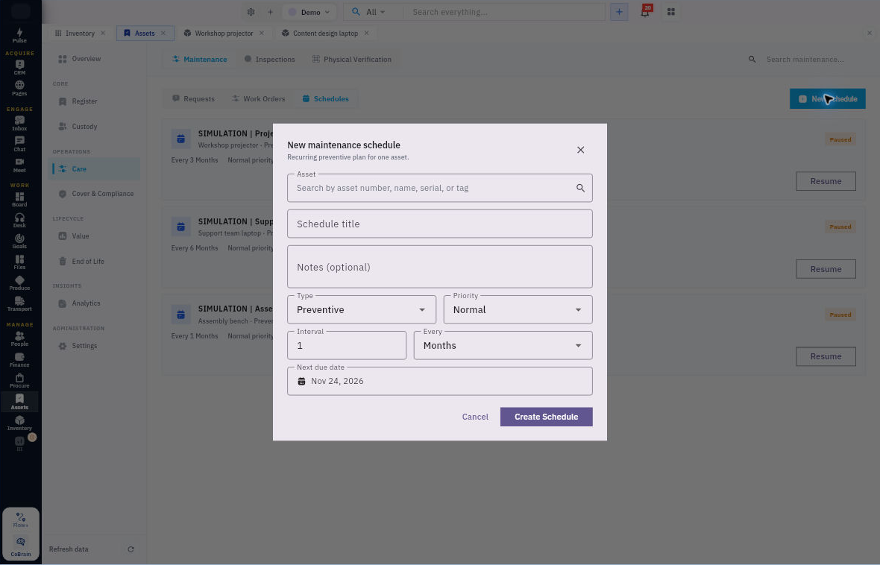Viewport: 880px width, 565px height.
Task: Resume the Workshop projector schedule
Action: coord(826,181)
